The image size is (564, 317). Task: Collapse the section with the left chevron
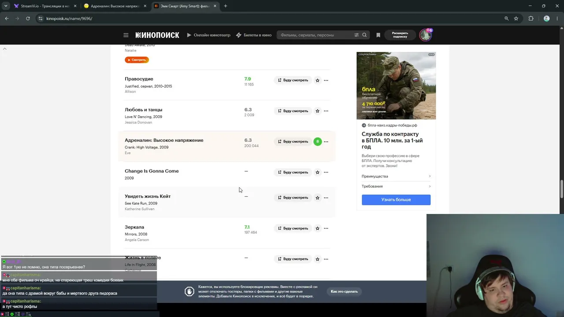[4, 48]
